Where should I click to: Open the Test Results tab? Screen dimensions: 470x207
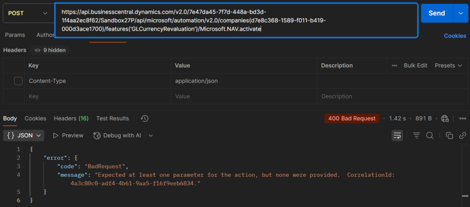(x=112, y=119)
